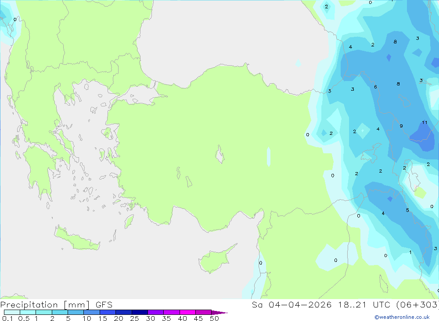Click the legend label "25"
Viewport: 439px width, 321px height.
134,318
